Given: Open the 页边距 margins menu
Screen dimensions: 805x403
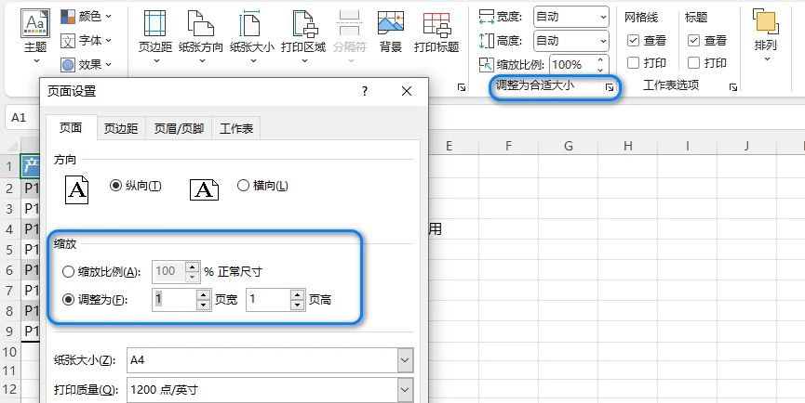Looking at the screenshot, I should tap(155, 36).
